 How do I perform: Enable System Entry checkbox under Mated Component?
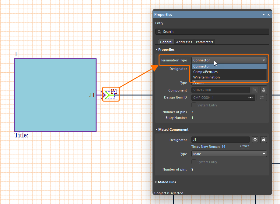(194, 162)
